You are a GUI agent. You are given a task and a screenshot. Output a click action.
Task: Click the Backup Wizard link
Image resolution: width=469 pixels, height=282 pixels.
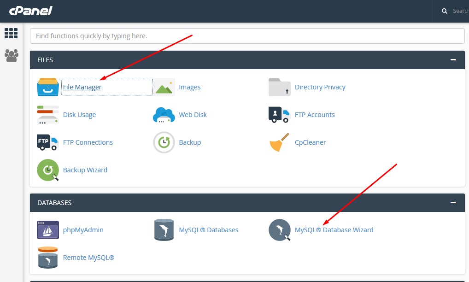pos(85,170)
